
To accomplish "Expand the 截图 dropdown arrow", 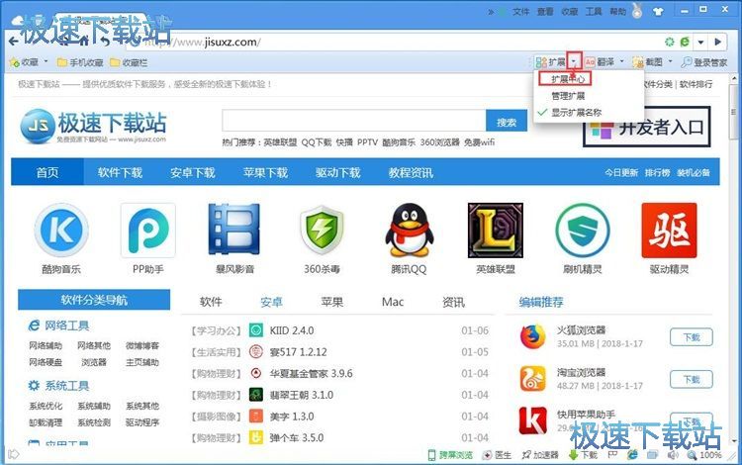I will click(x=670, y=61).
